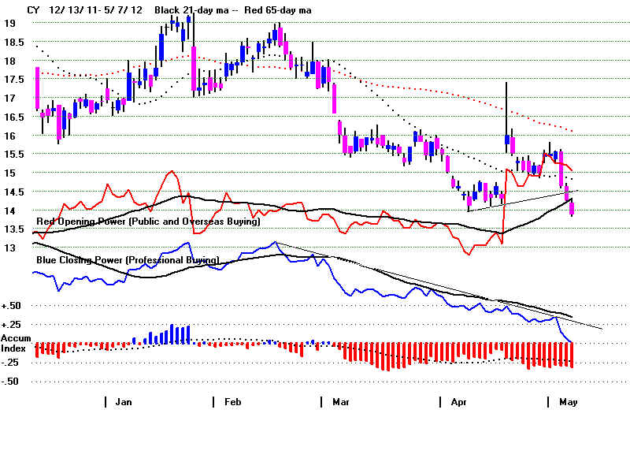This screenshot has height=473, width=630.
Task: Select the Jan month marker
Action: tap(123, 401)
